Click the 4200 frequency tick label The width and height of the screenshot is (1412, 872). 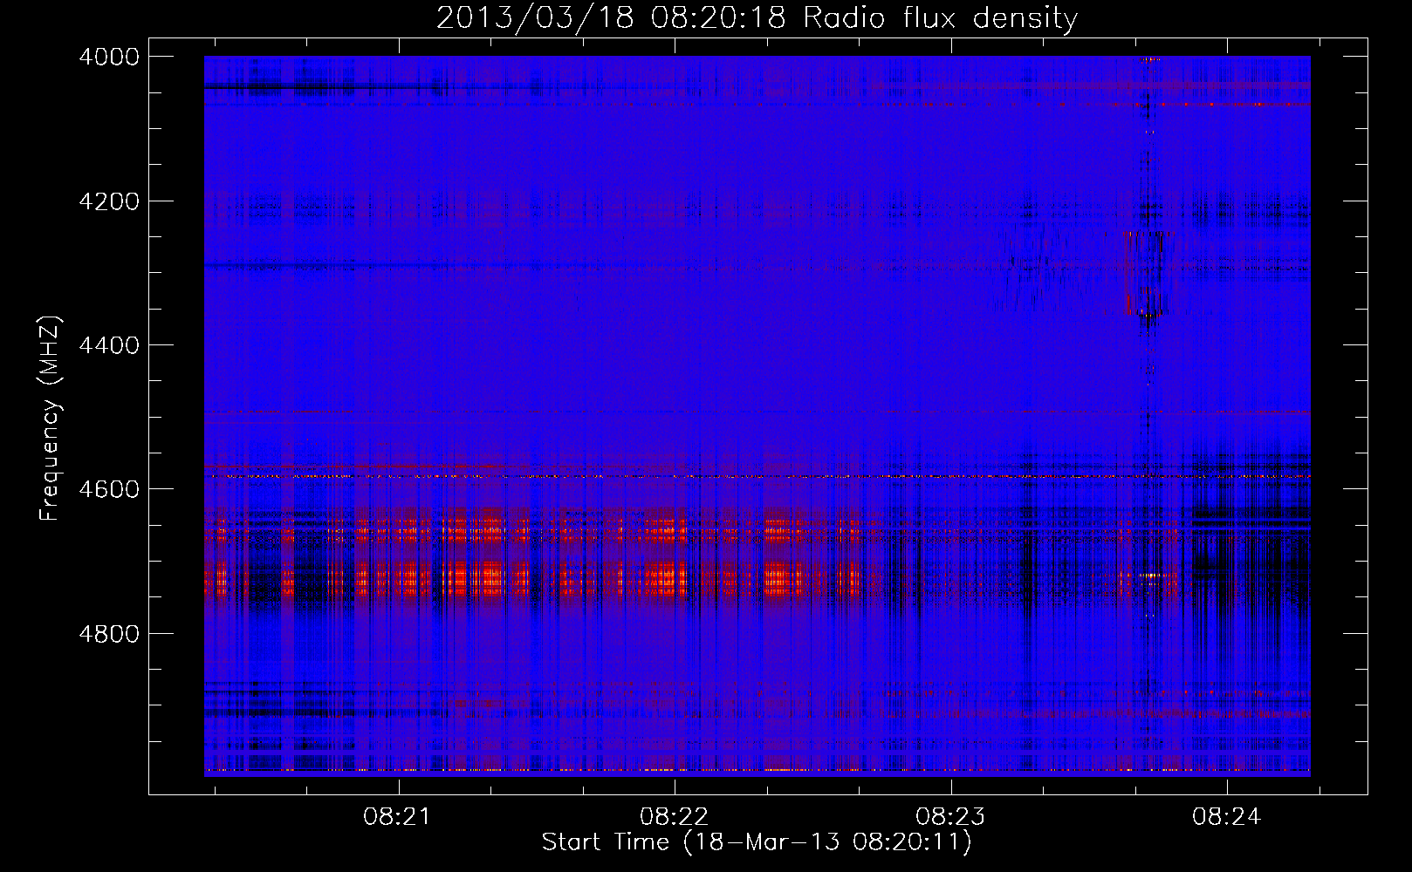(109, 201)
